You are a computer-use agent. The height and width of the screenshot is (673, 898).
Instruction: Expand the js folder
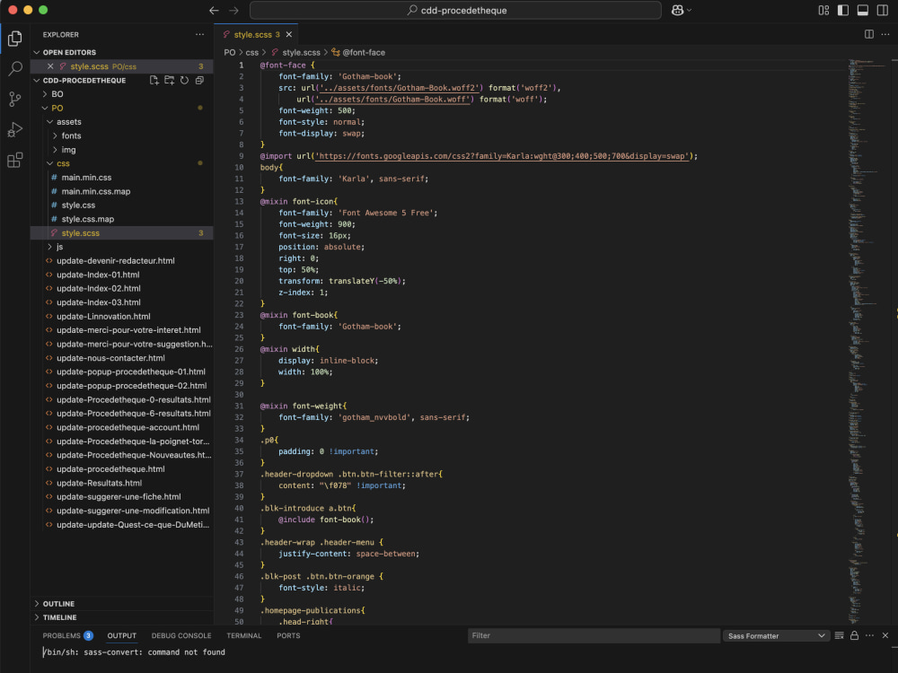point(49,247)
